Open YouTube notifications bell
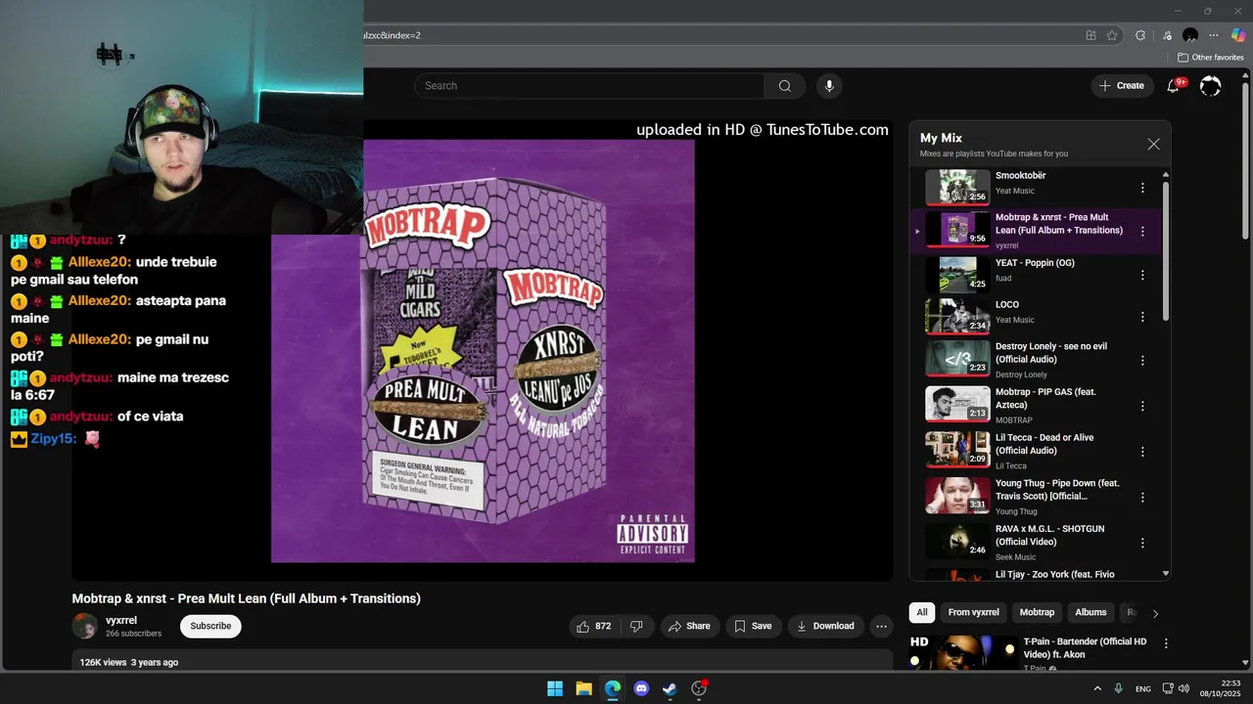This screenshot has height=704, width=1253. [1173, 86]
